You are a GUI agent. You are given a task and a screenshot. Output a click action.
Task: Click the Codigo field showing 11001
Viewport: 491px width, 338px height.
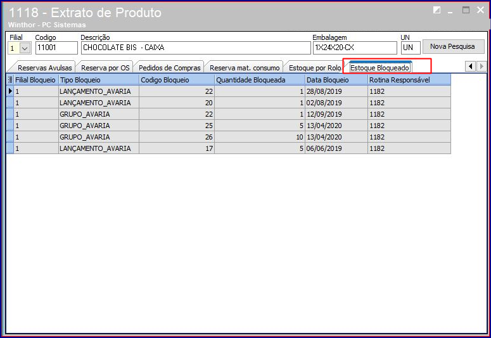(56, 48)
